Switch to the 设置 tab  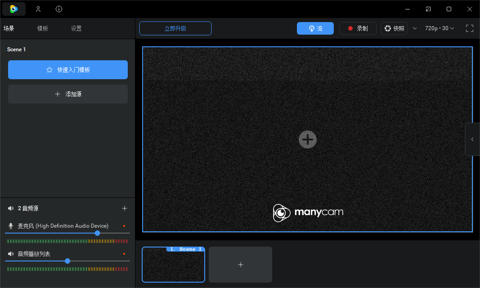coord(76,28)
